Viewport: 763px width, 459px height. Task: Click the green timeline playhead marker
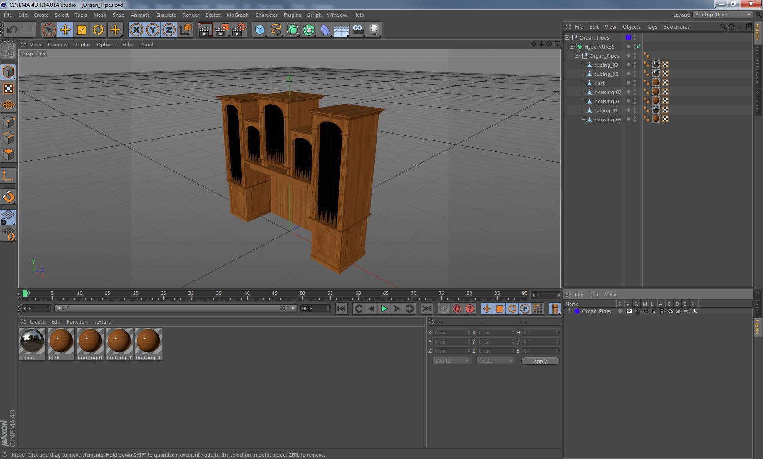[x=25, y=294]
